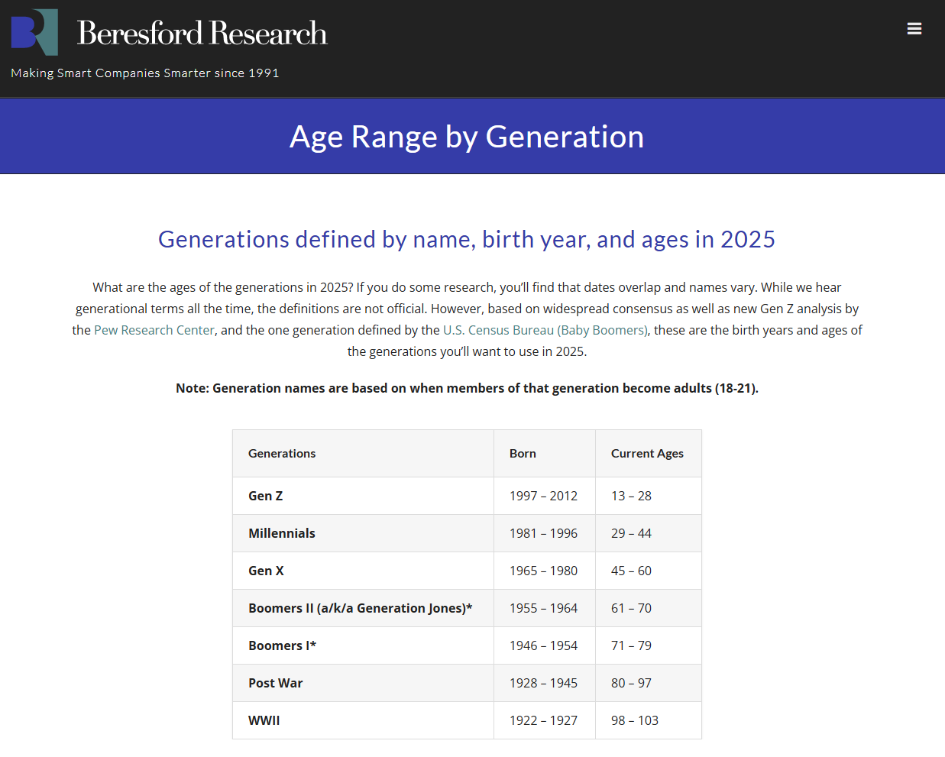The width and height of the screenshot is (945, 757).
Task: Click the '1997 – 2012' birth years cell
Action: tap(543, 496)
